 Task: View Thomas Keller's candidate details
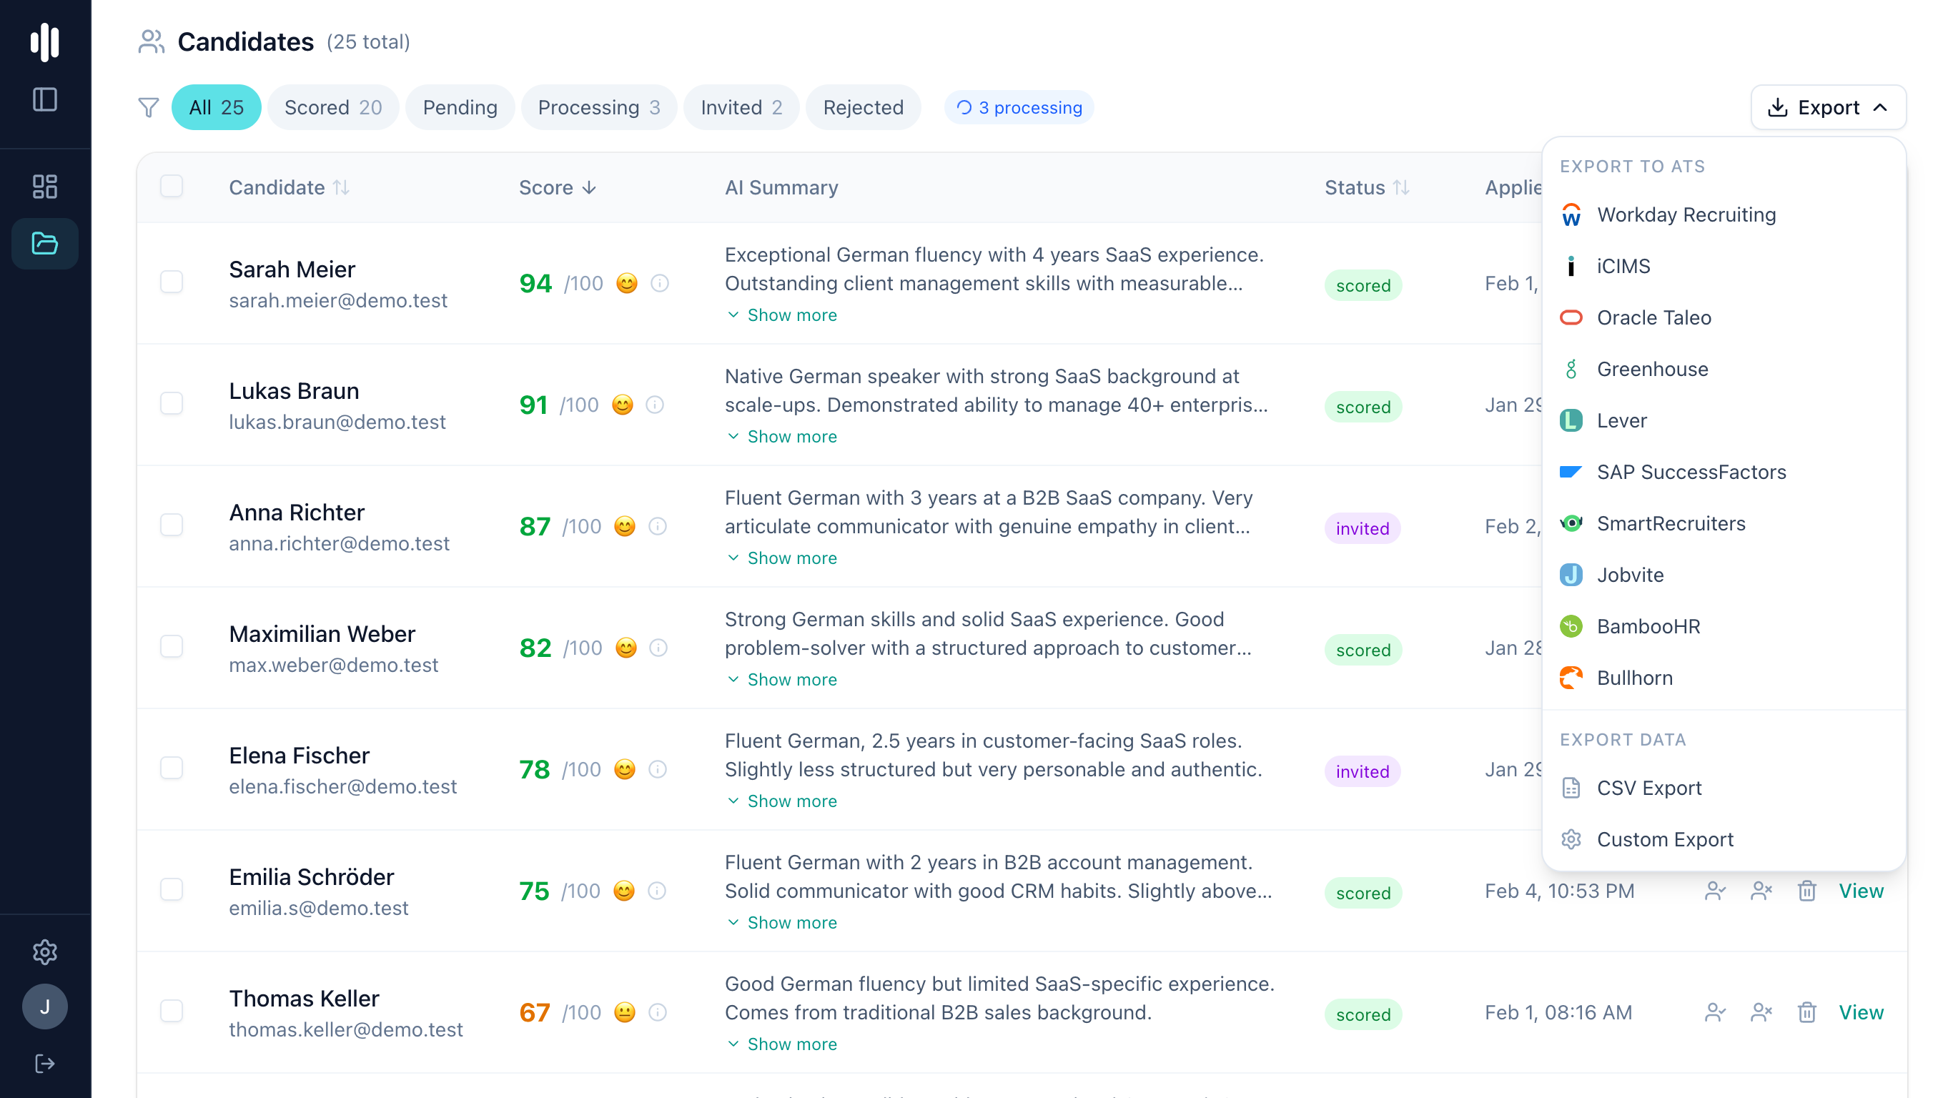coord(1861,1012)
